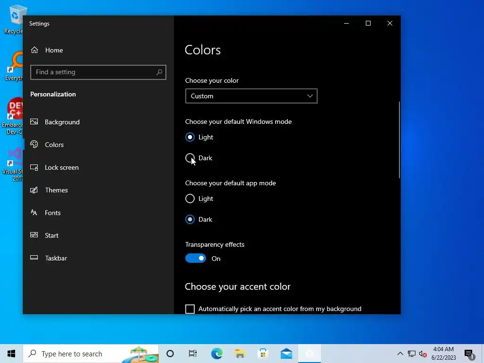Select the Embarcadero Dev-C++ desktop shortcut
This screenshot has height=363, width=484.
tap(12, 116)
